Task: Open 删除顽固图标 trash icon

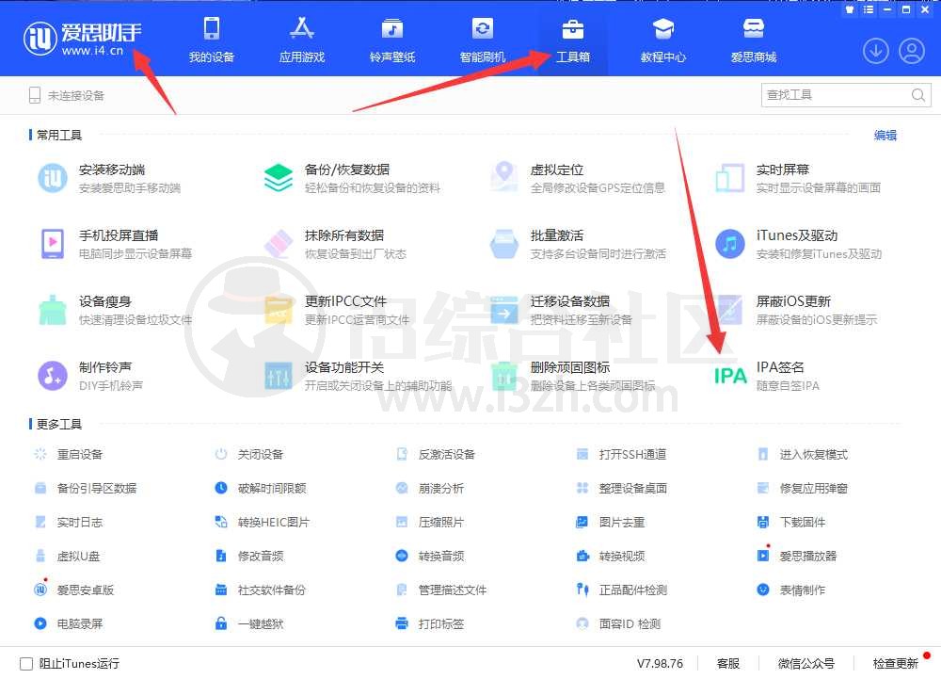Action: [504, 376]
